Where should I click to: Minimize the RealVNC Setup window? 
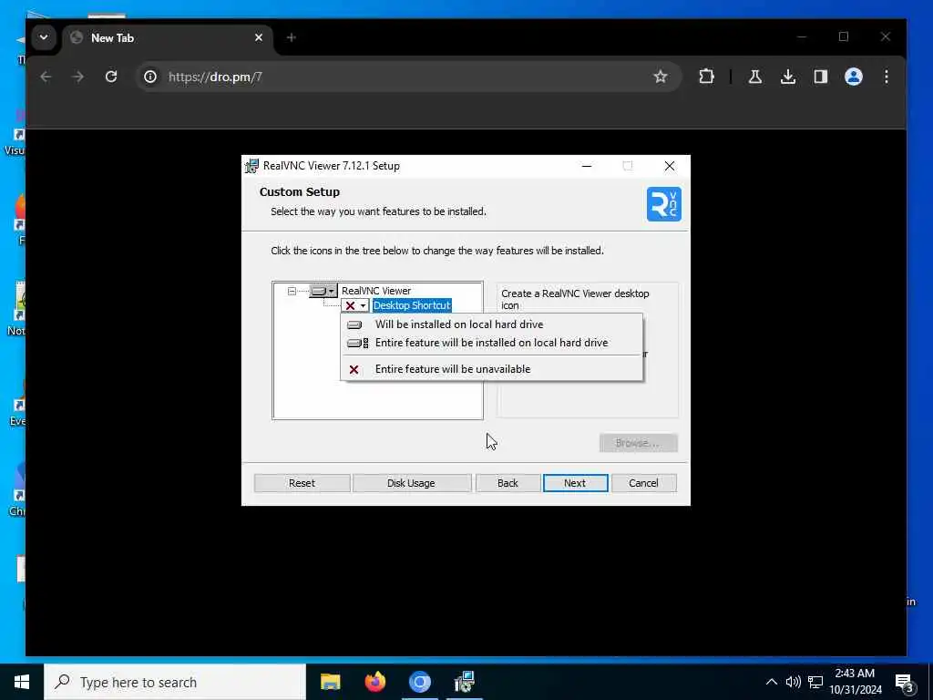coord(587,166)
